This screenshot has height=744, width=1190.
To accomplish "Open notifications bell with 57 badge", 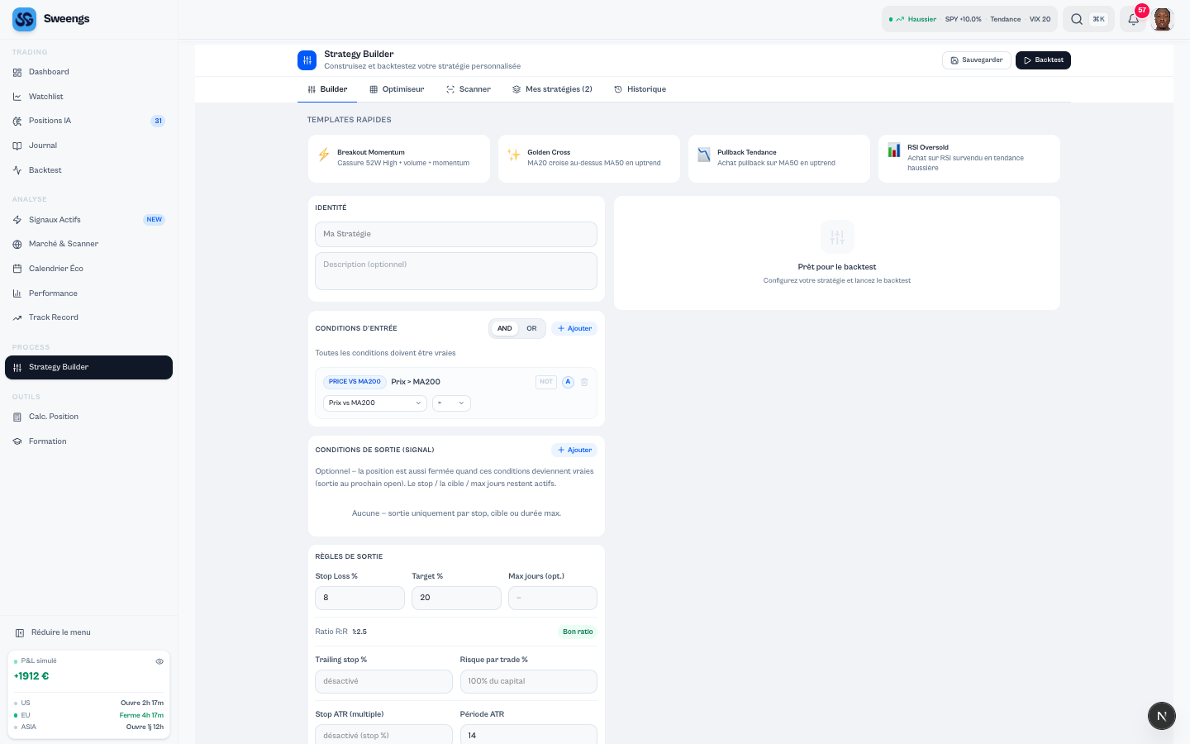I will (1134, 19).
